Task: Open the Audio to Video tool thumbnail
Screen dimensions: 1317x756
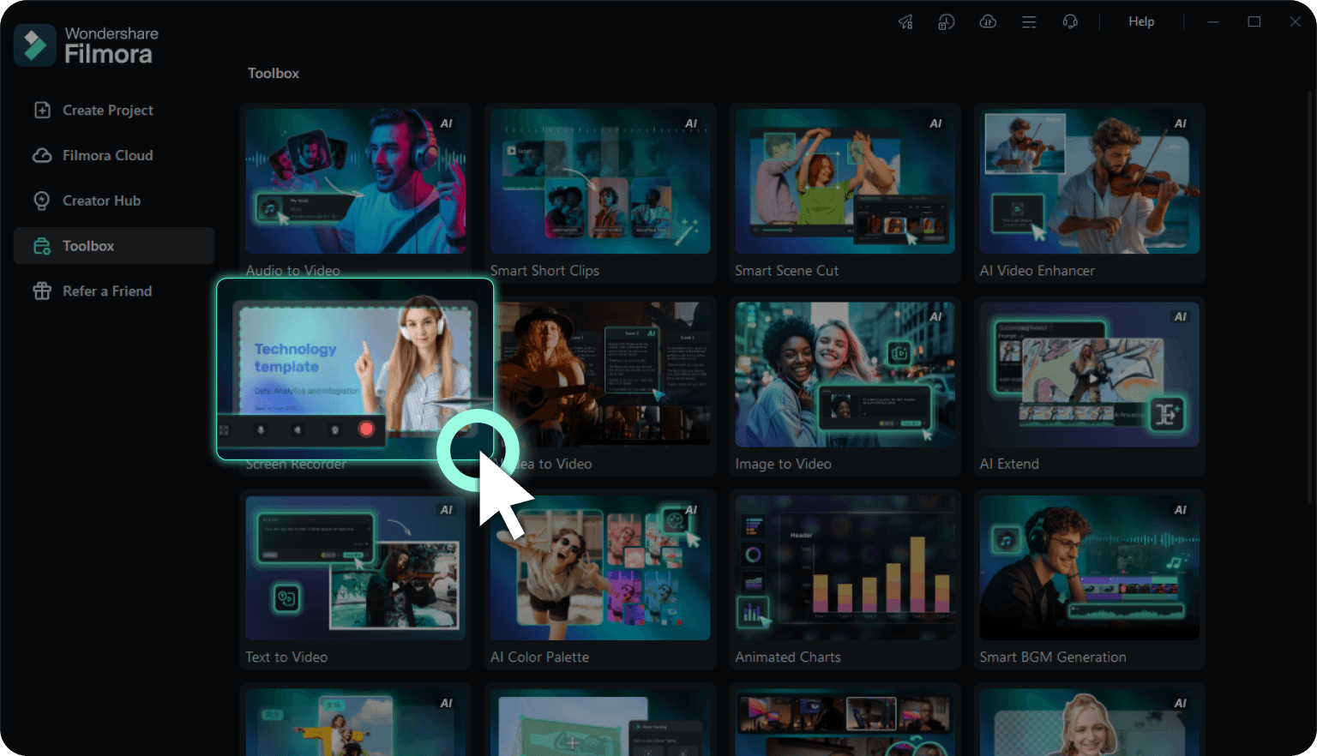Action: (356, 181)
